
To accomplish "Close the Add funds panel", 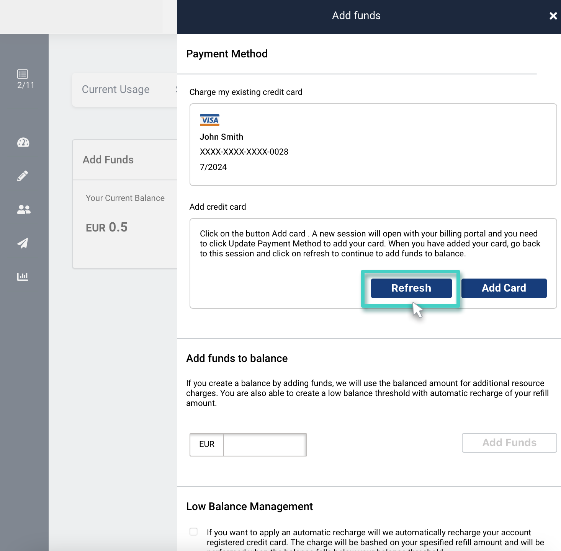I will point(553,16).
